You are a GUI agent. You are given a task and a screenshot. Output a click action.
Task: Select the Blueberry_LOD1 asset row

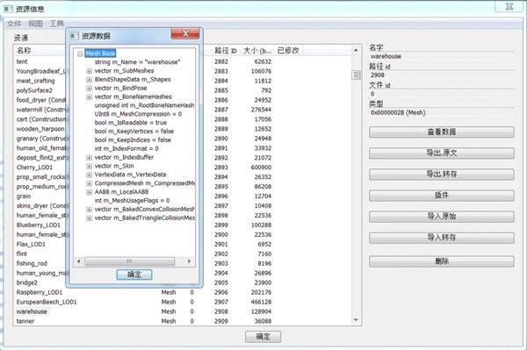[39, 225]
